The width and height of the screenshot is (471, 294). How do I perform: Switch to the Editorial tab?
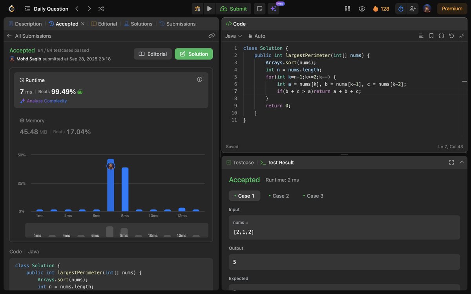point(104,24)
